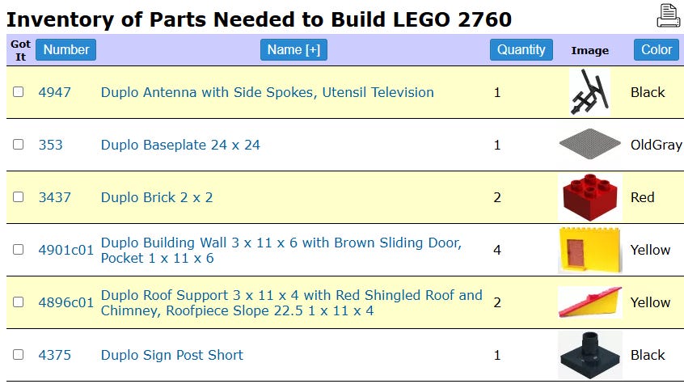The height and width of the screenshot is (384, 684).
Task: Open the part number 4896c01 link
Action: click(x=65, y=302)
